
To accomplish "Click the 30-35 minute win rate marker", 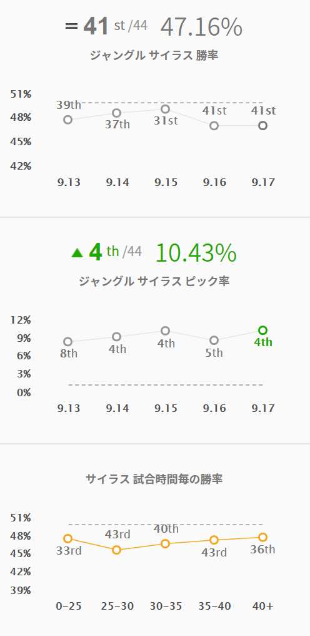I will click(166, 544).
